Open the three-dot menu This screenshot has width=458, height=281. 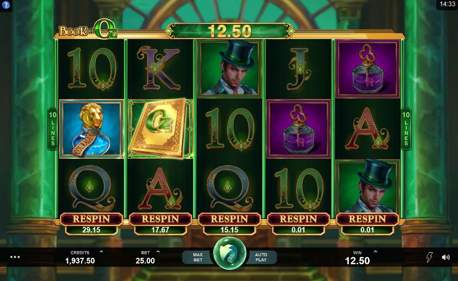[x=15, y=257]
